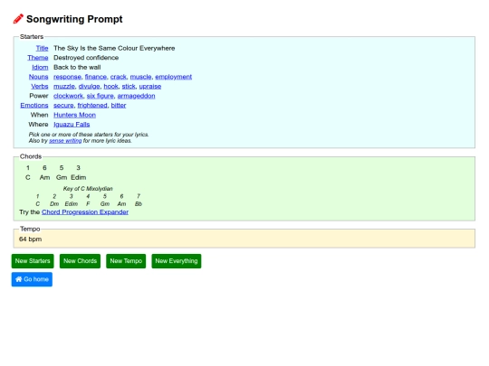Click the noun 'crack'
Screen dimensions: 489x366
pos(119,77)
